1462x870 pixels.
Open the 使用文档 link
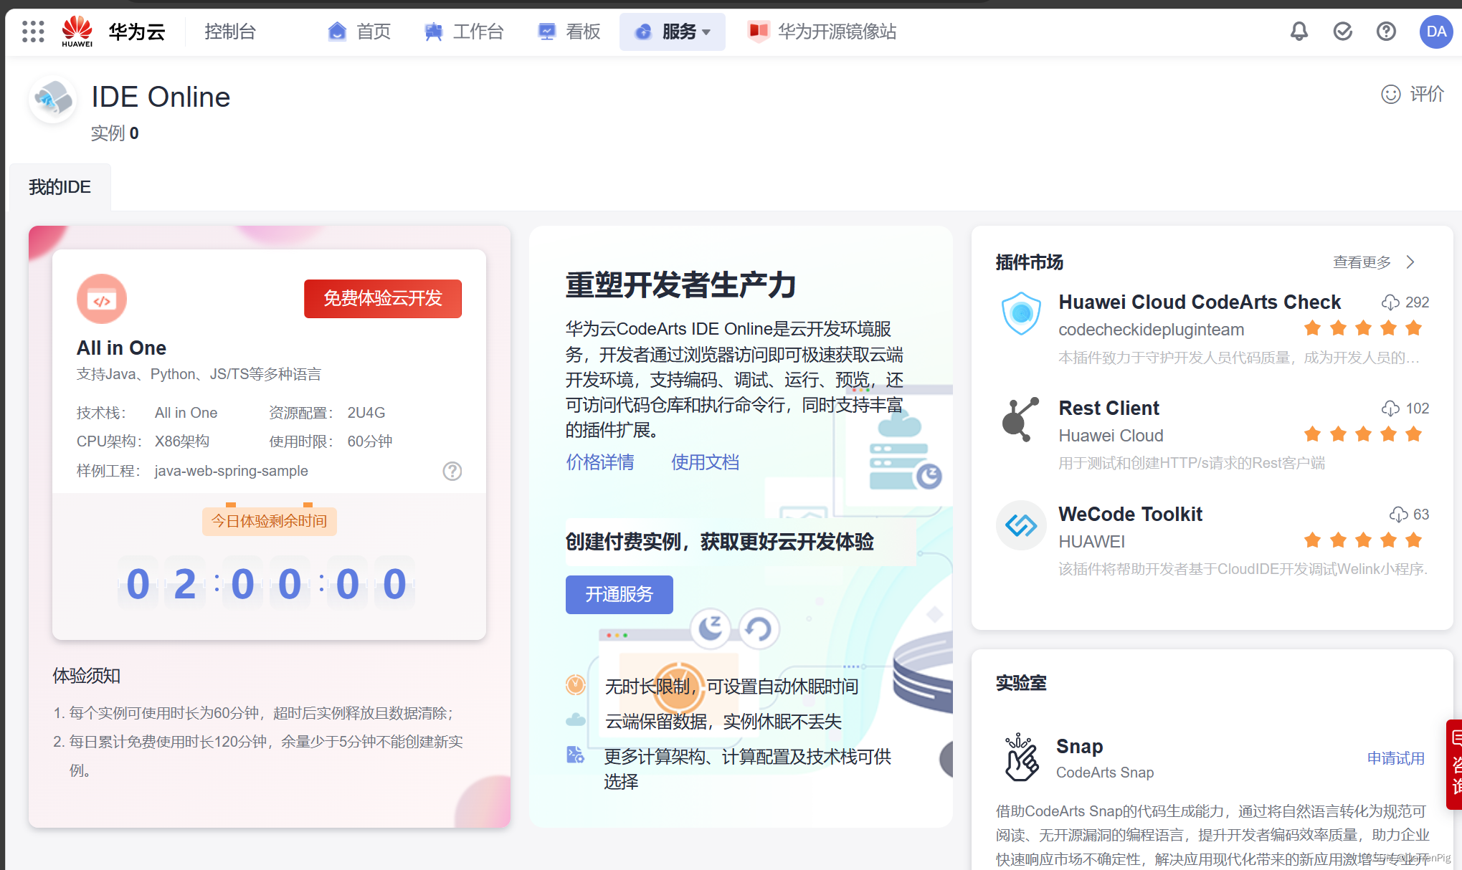click(x=705, y=462)
